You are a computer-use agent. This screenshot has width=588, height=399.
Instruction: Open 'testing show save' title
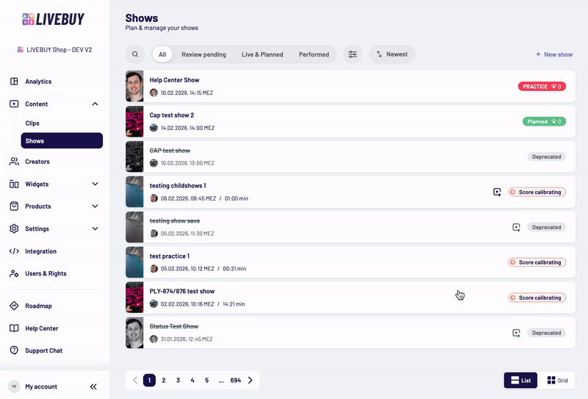pos(175,221)
